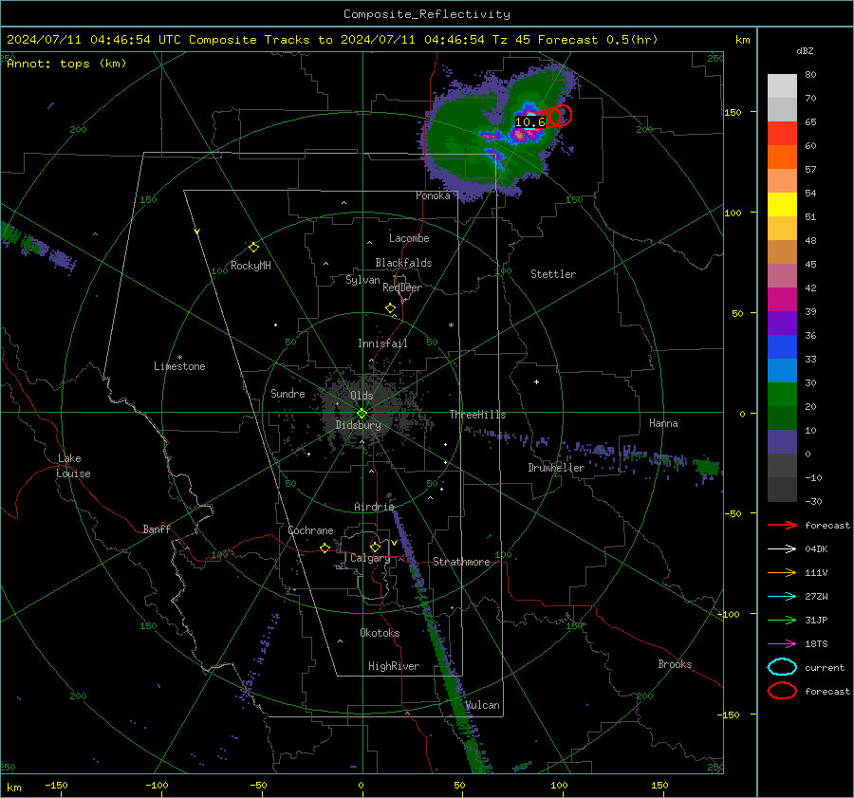Screen dimensions: 854x798
Task: Click the Sylvan town label
Action: coord(362,280)
